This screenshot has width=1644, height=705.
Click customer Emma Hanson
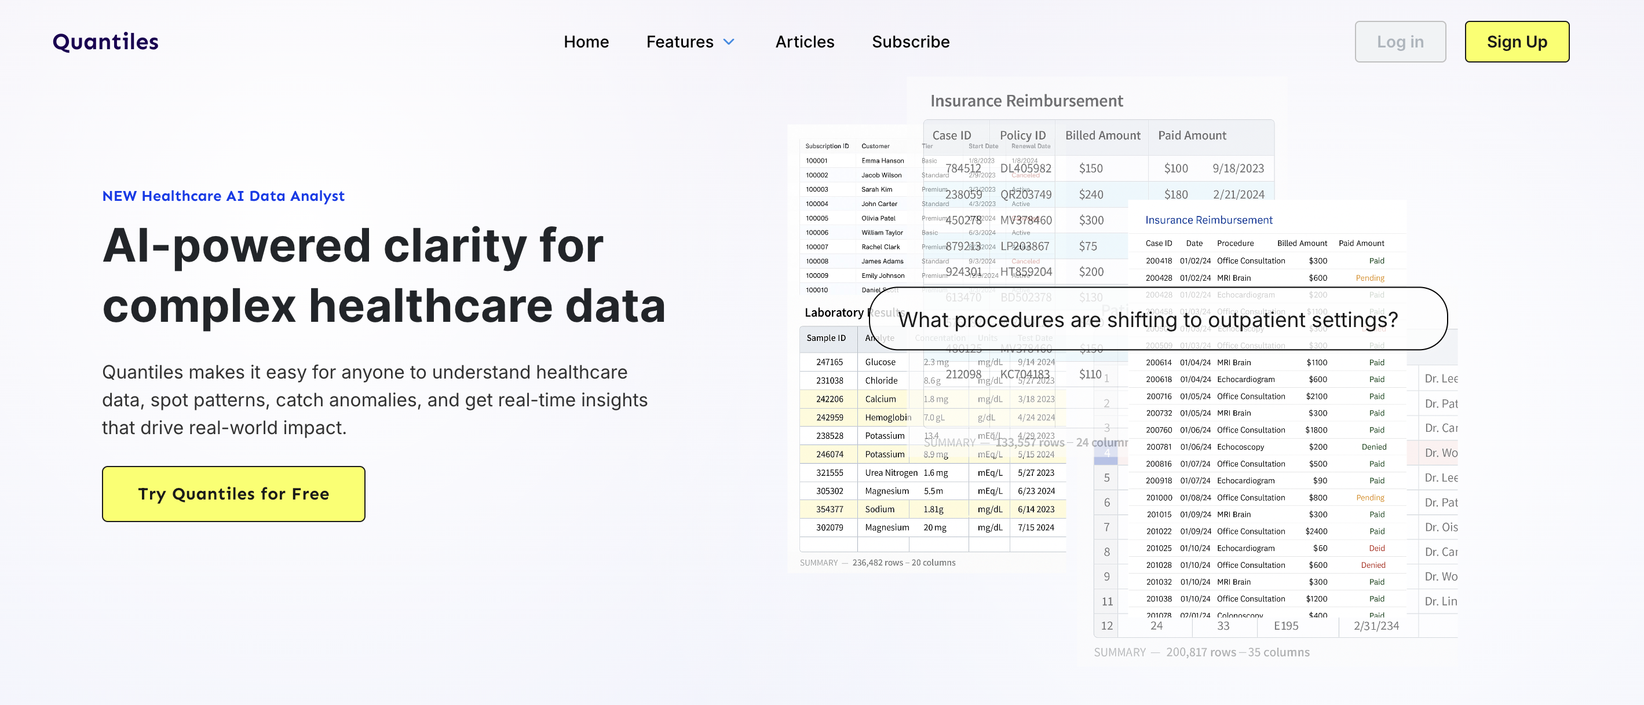[x=883, y=161]
